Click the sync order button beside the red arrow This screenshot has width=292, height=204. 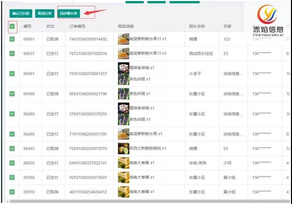[68, 14]
